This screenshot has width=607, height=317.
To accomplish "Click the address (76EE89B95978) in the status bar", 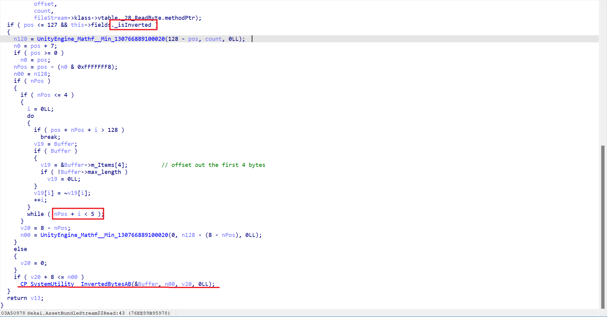I will click(x=149, y=313).
